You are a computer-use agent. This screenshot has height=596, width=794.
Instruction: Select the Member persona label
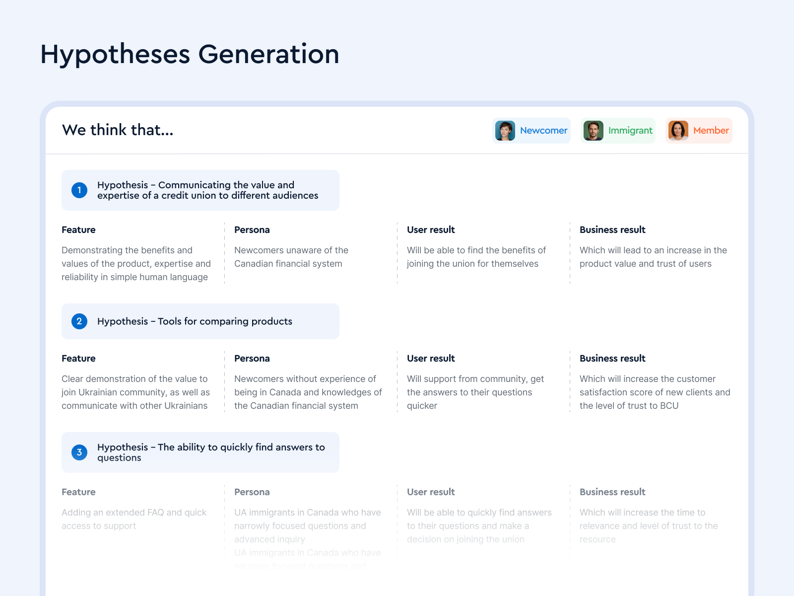[711, 131]
